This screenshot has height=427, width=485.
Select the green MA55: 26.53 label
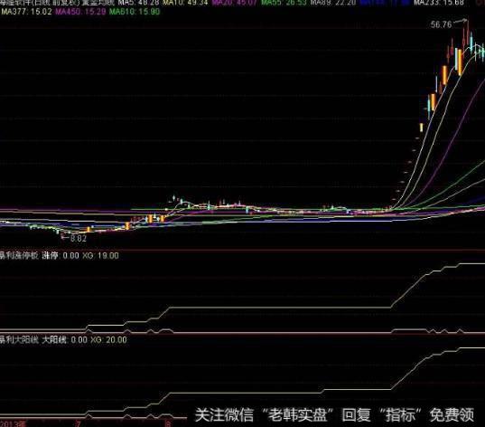284,3
